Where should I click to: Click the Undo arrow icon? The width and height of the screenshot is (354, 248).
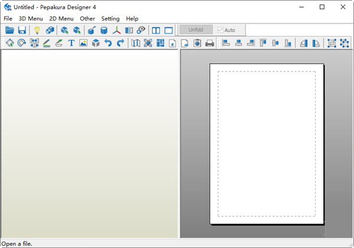(x=108, y=43)
